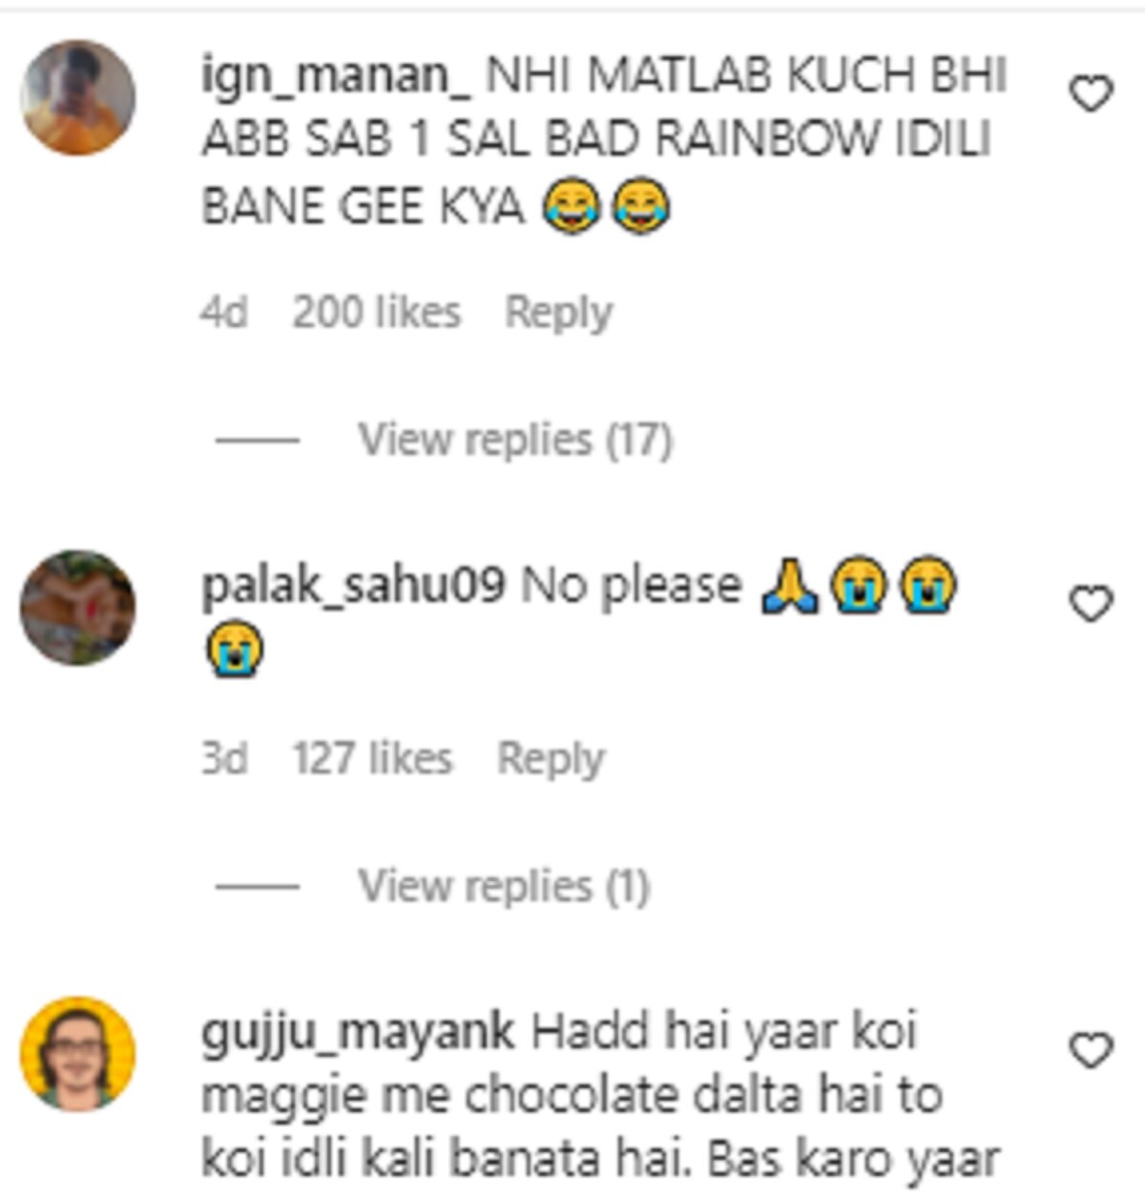This screenshot has height=1196, width=1145.
Task: Visit the ign_manan_ username link
Action: (335, 76)
